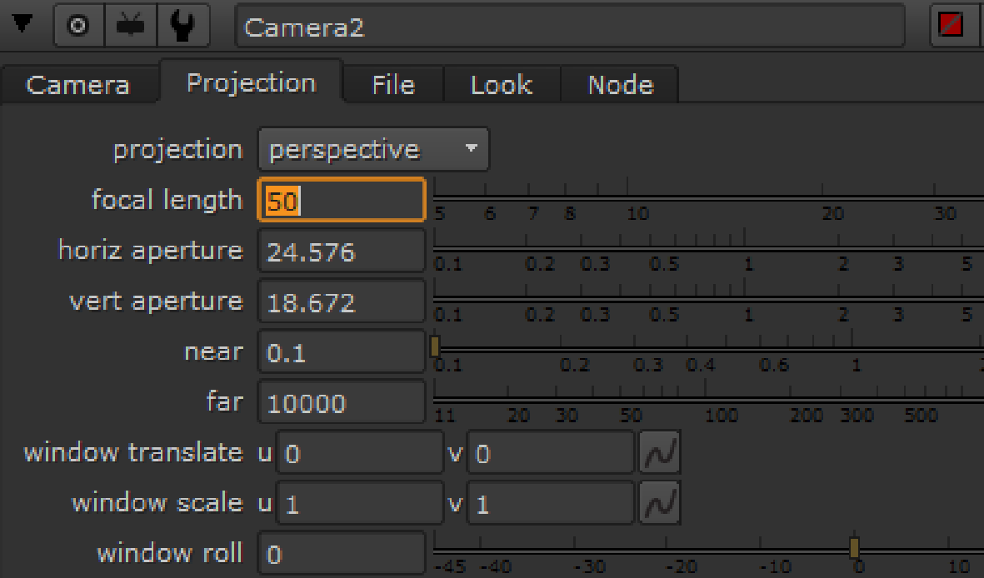
Task: Click the focal length value field
Action: pyautogui.click(x=342, y=201)
